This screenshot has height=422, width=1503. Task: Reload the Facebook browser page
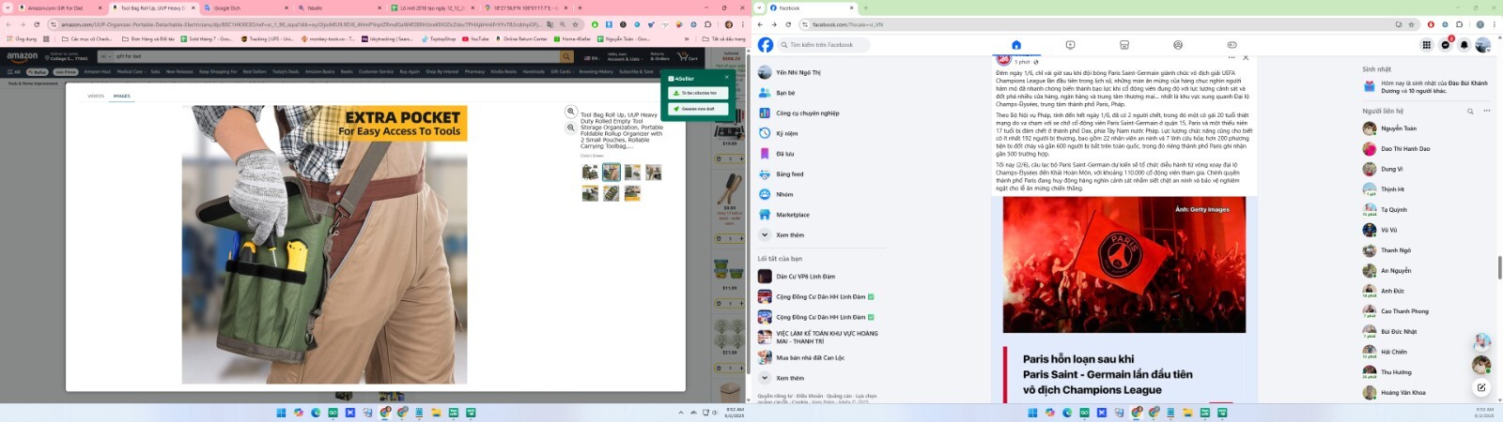tap(787, 24)
